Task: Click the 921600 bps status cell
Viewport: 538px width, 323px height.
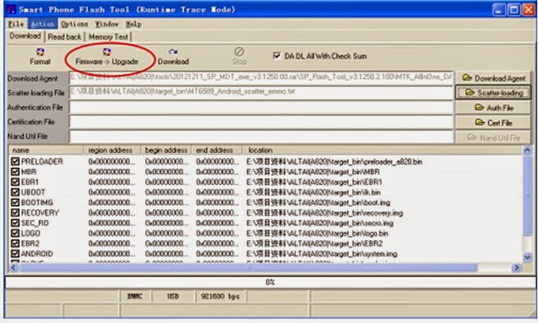Action: [221, 296]
